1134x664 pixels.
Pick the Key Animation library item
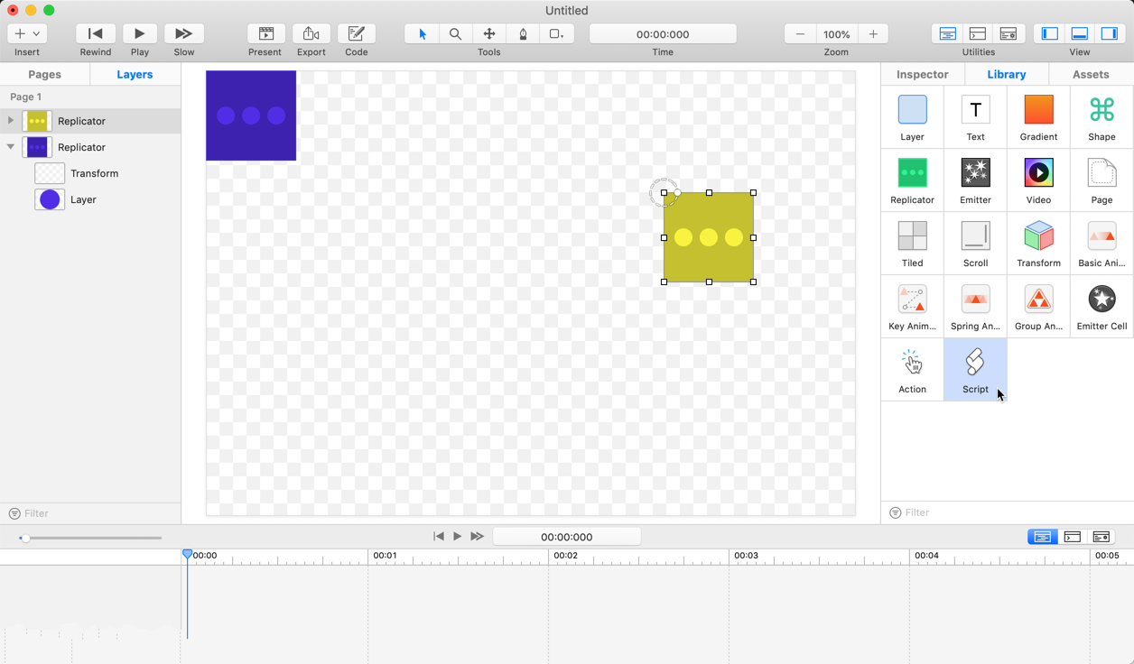coord(912,307)
